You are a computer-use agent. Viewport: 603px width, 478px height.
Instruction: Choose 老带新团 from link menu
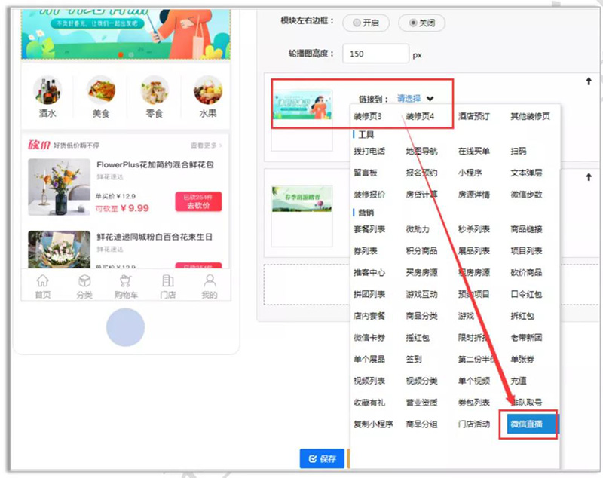coord(526,338)
